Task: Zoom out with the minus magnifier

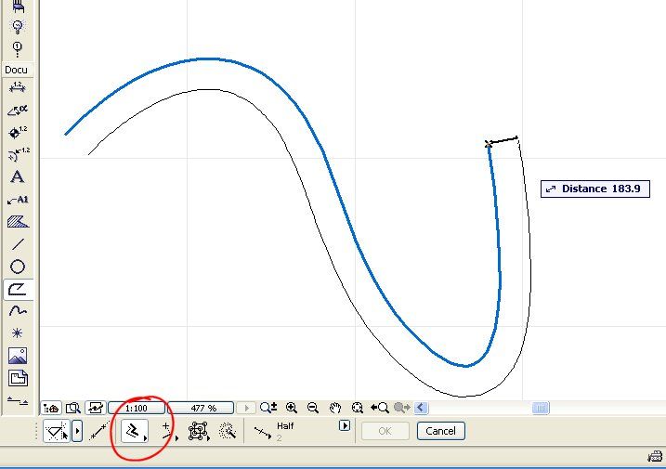Action: click(x=313, y=408)
